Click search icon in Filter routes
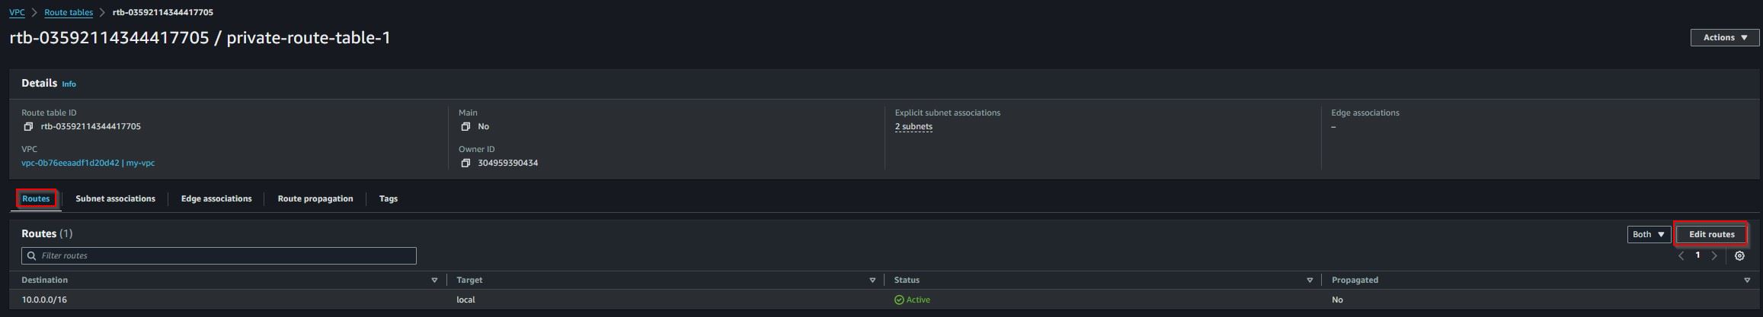This screenshot has height=317, width=1763. [x=31, y=256]
